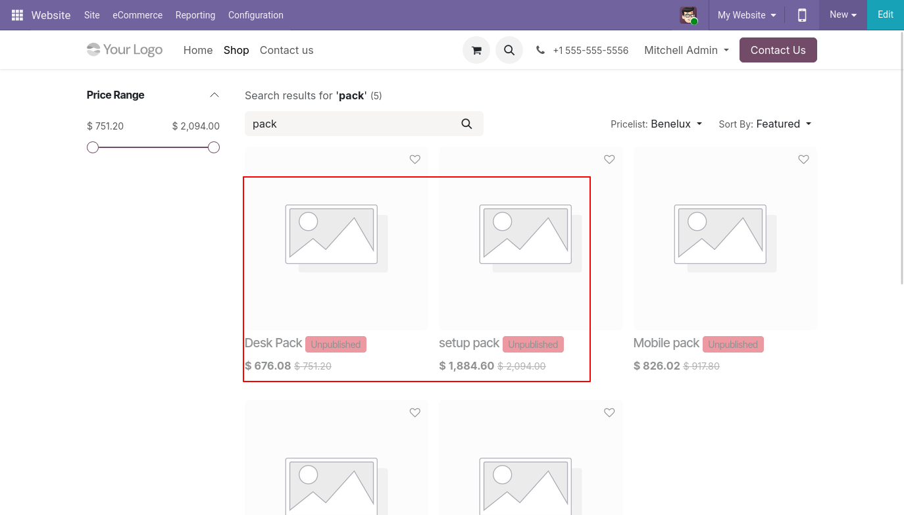904x515 pixels.
Task: Open the setup pack product title
Action: tap(469, 343)
